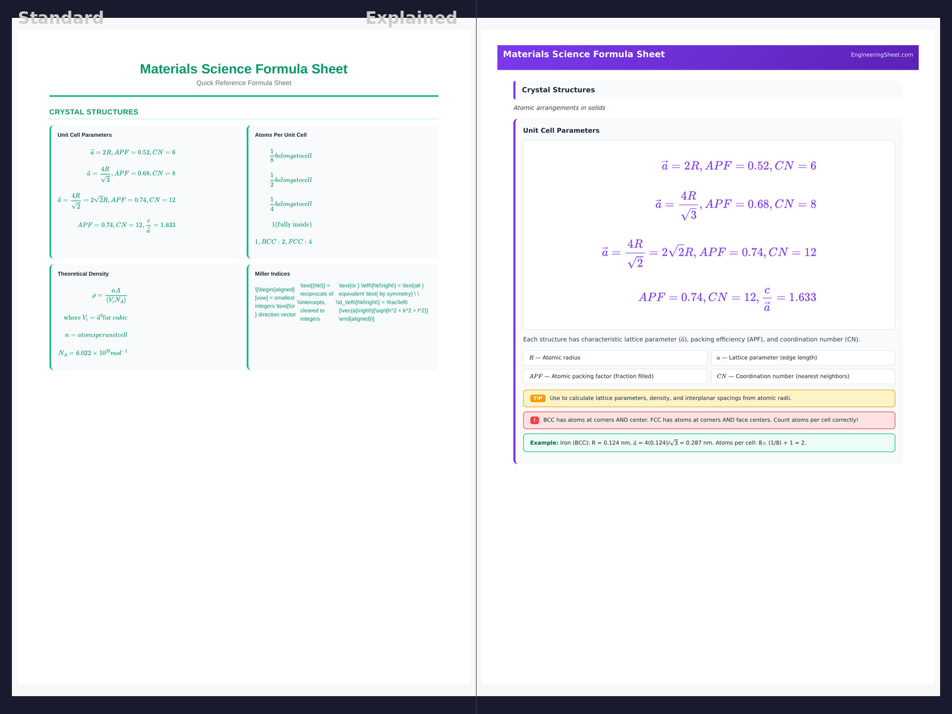Click the orange TIP badge
The image size is (952, 714).
537,399
